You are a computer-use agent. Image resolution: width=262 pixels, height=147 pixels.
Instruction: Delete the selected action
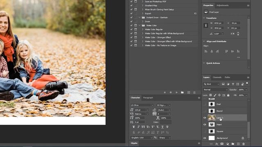pos(194,93)
